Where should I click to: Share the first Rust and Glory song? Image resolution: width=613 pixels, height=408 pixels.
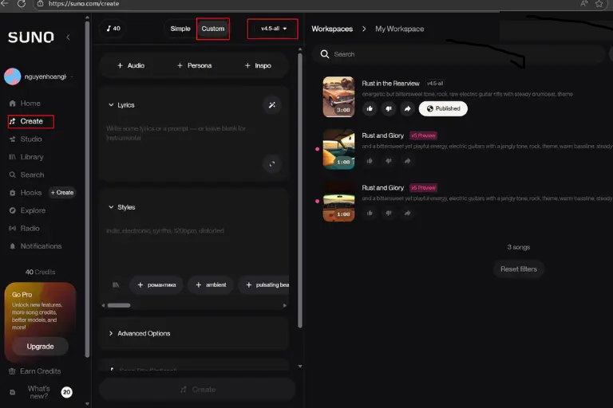click(407, 161)
